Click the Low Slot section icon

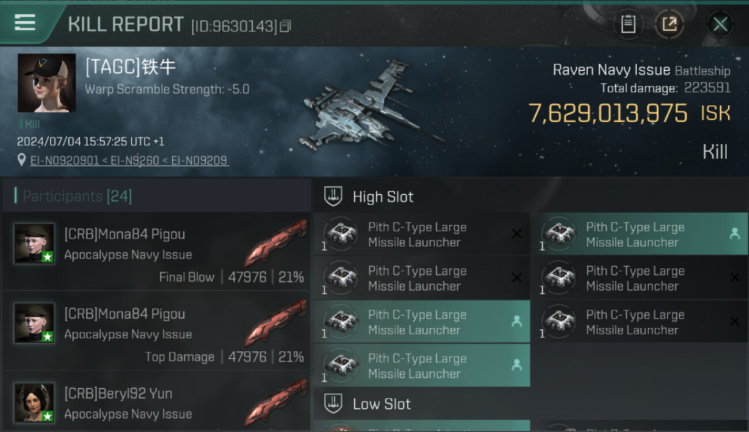tap(334, 404)
